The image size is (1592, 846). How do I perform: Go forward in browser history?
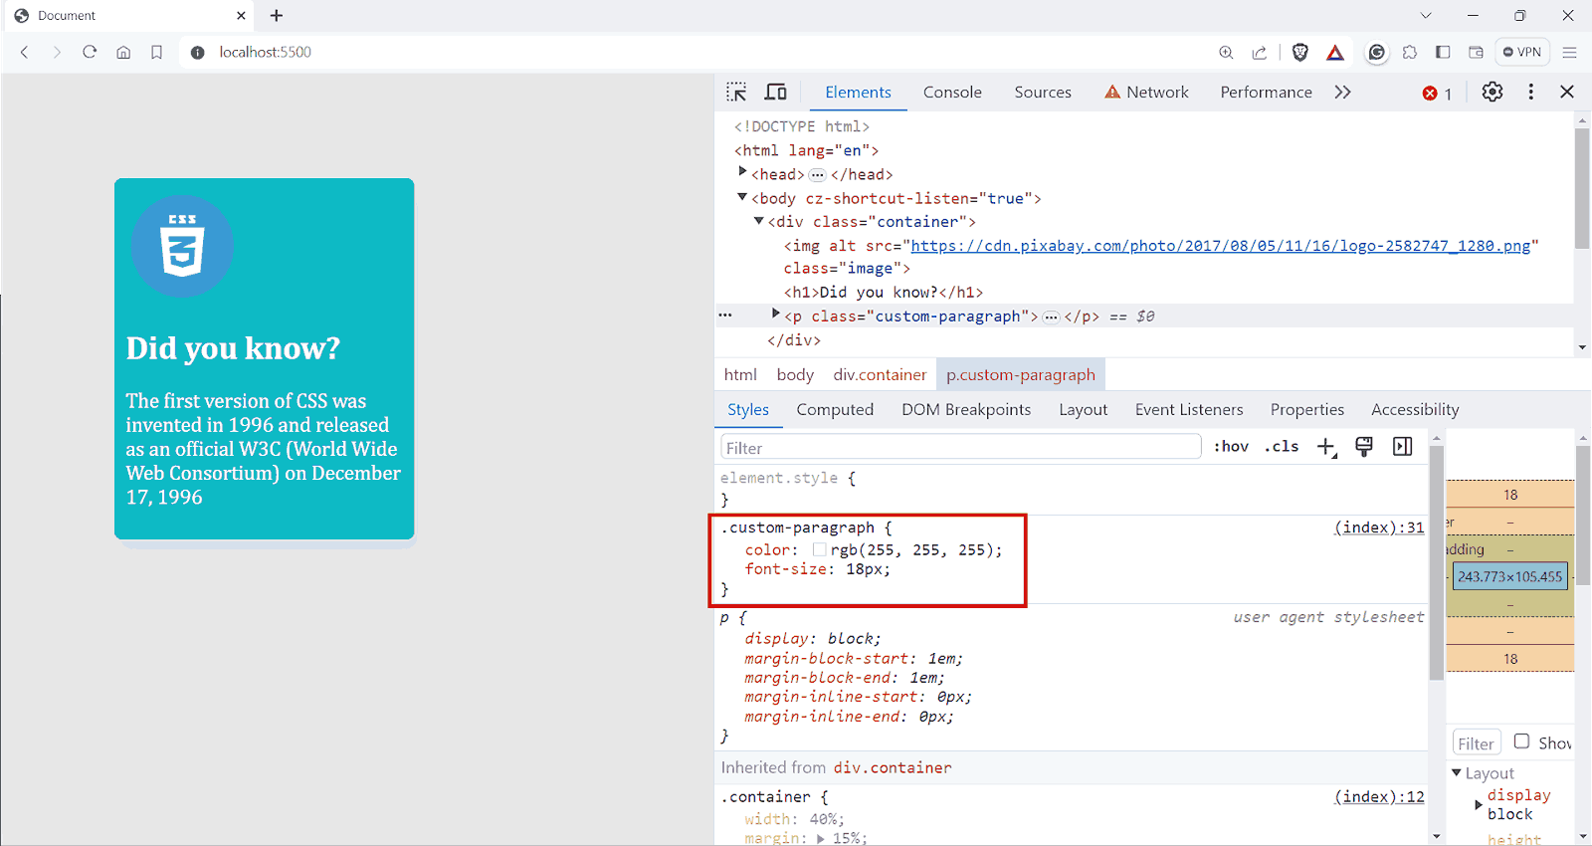click(57, 52)
